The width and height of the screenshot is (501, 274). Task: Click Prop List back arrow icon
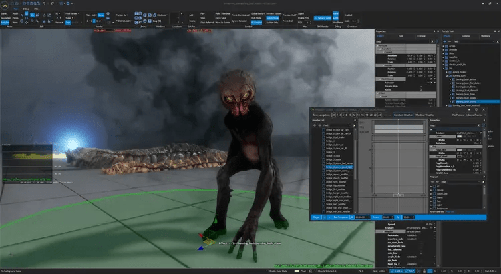click(x=432, y=182)
